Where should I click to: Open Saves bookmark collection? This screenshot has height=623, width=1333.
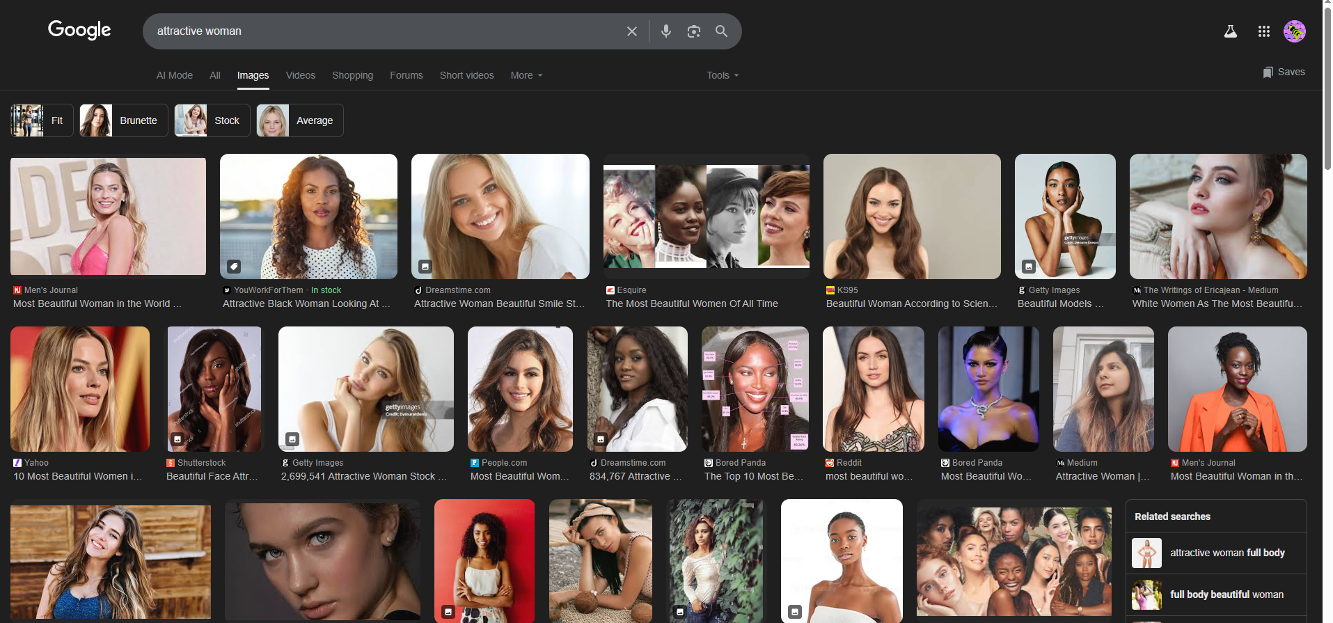(1284, 72)
